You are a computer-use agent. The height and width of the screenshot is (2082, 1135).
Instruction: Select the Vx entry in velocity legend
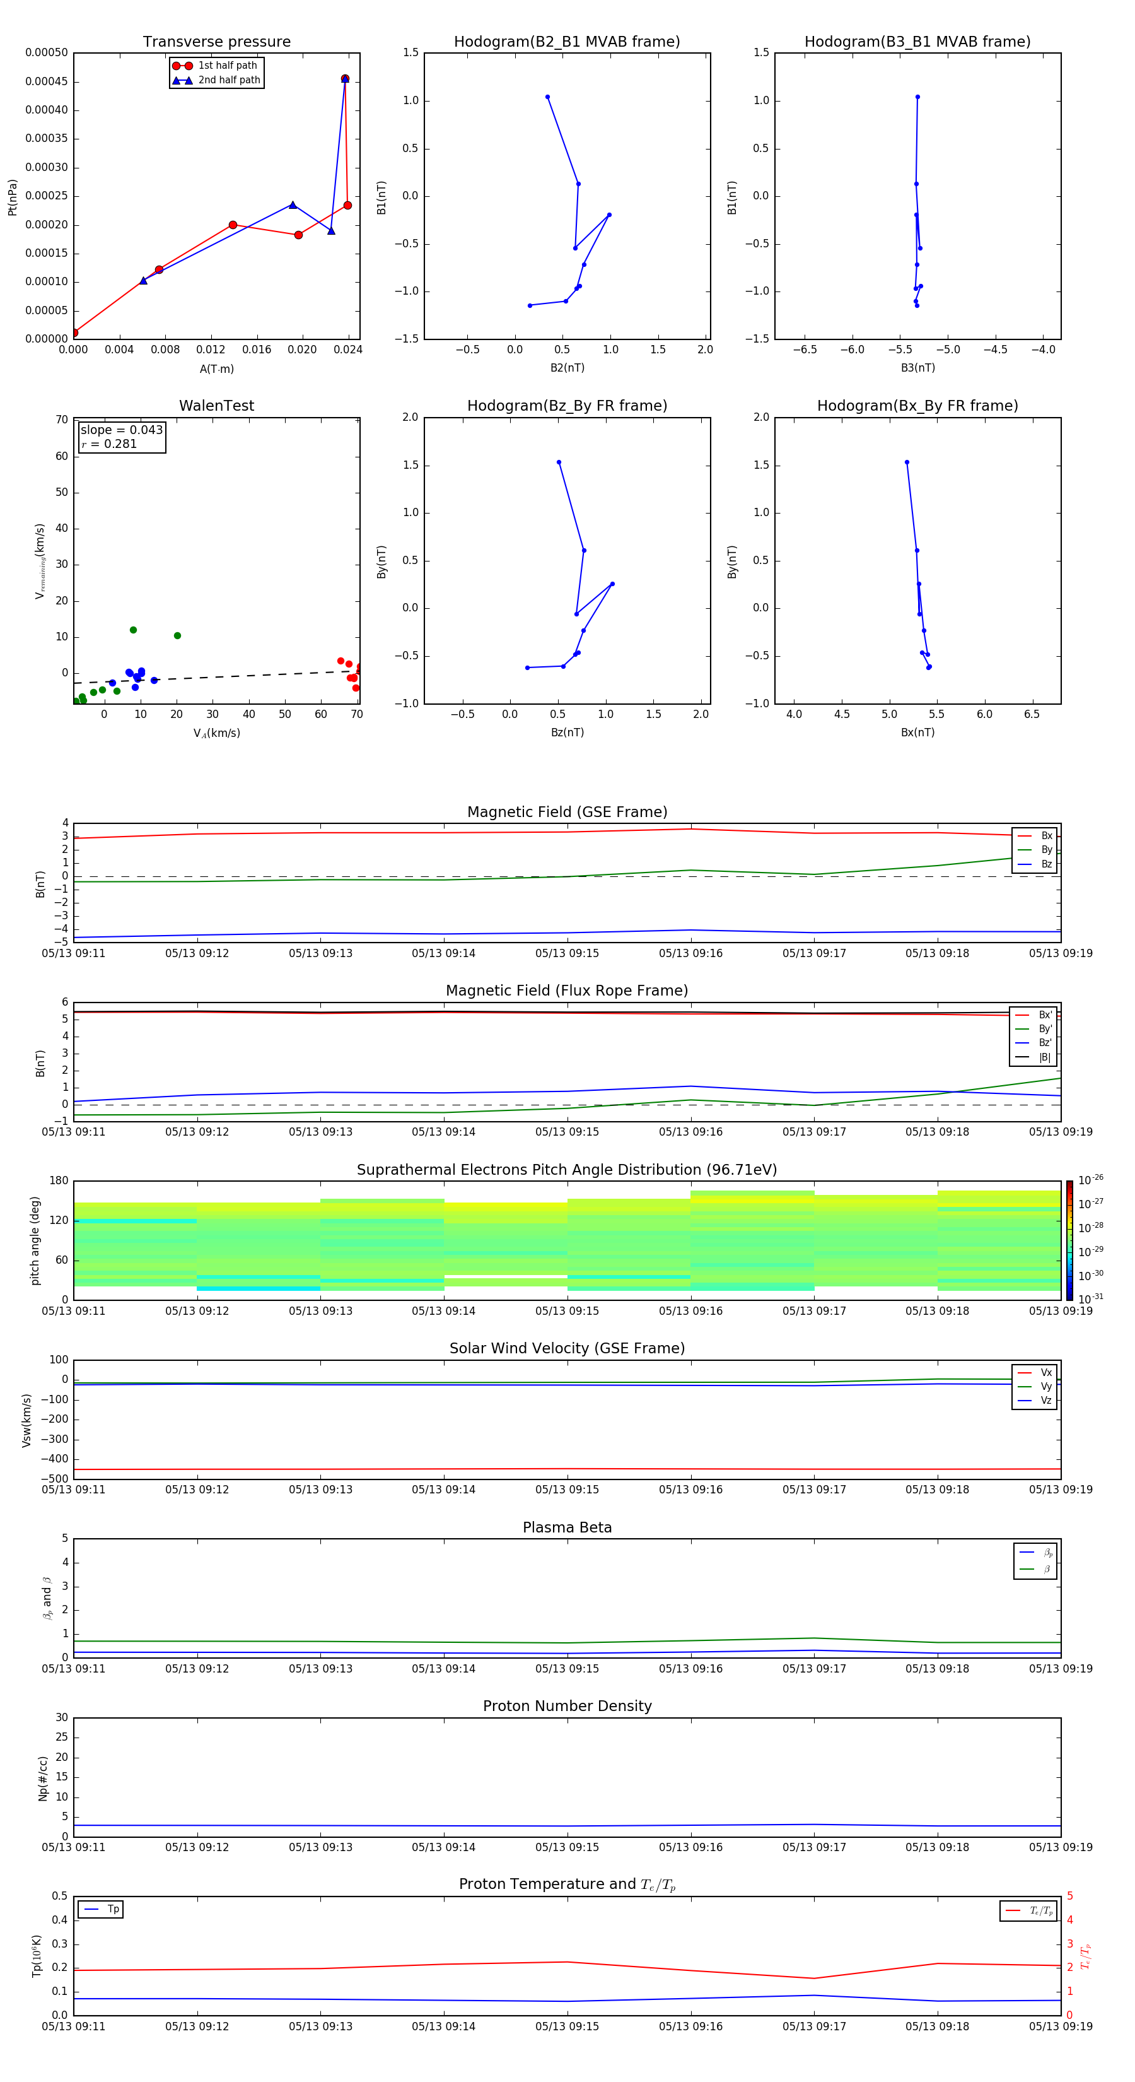point(1035,1372)
